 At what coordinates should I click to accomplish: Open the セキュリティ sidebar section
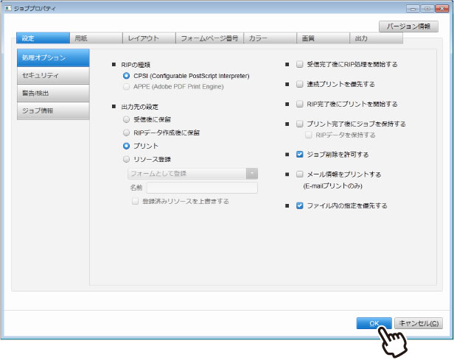53,76
